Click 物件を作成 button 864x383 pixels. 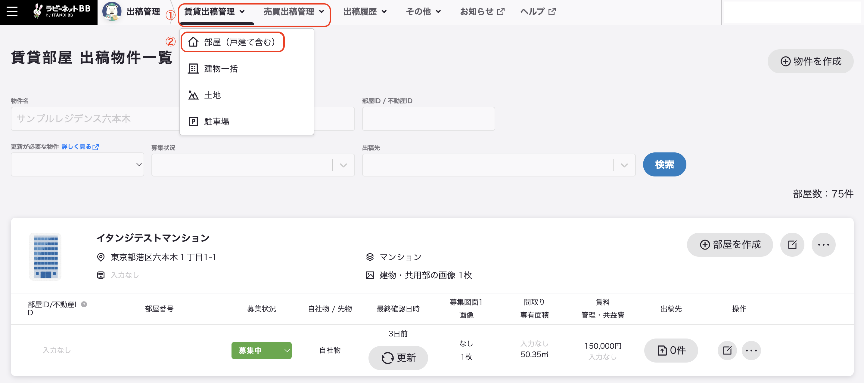click(810, 61)
